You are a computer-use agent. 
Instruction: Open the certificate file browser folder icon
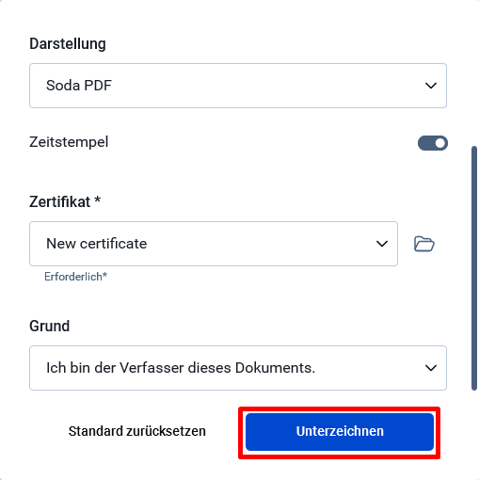424,244
